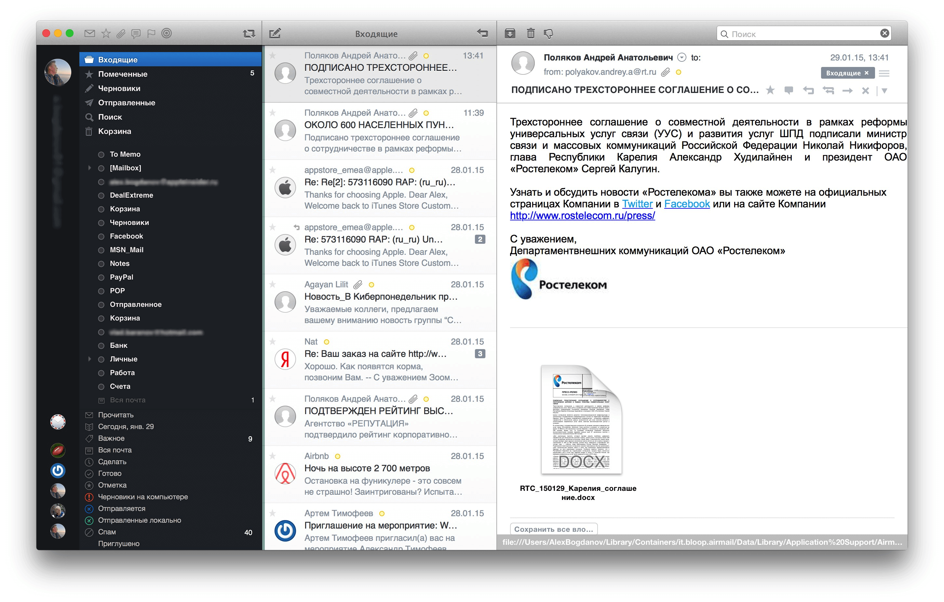Open the RTC_150129 docx attachment thumbnail

[581, 419]
